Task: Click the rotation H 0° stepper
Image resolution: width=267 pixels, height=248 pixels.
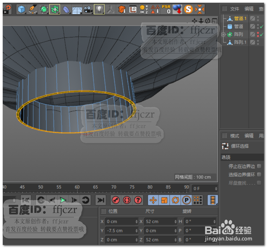Action: [215, 221]
